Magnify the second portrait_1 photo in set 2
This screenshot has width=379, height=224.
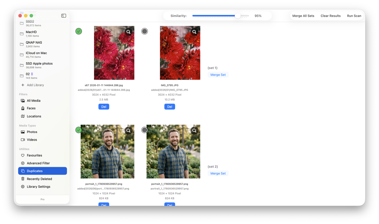click(x=194, y=131)
